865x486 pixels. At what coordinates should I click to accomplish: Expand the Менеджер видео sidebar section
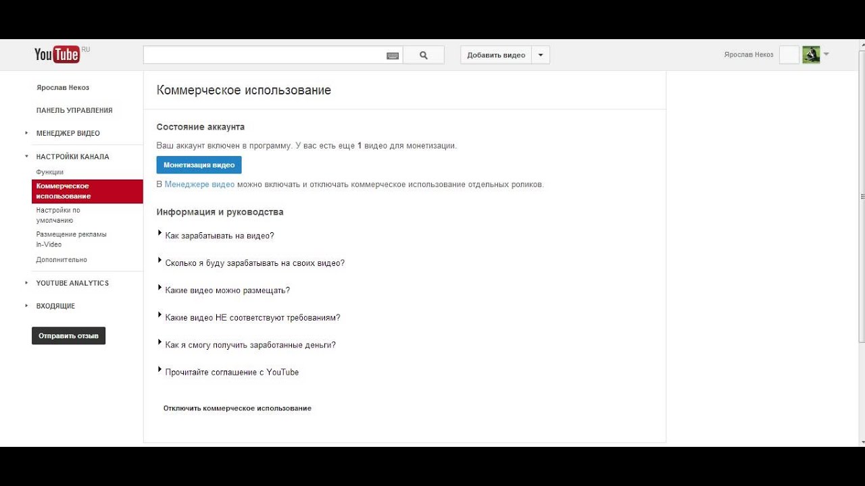tap(68, 133)
